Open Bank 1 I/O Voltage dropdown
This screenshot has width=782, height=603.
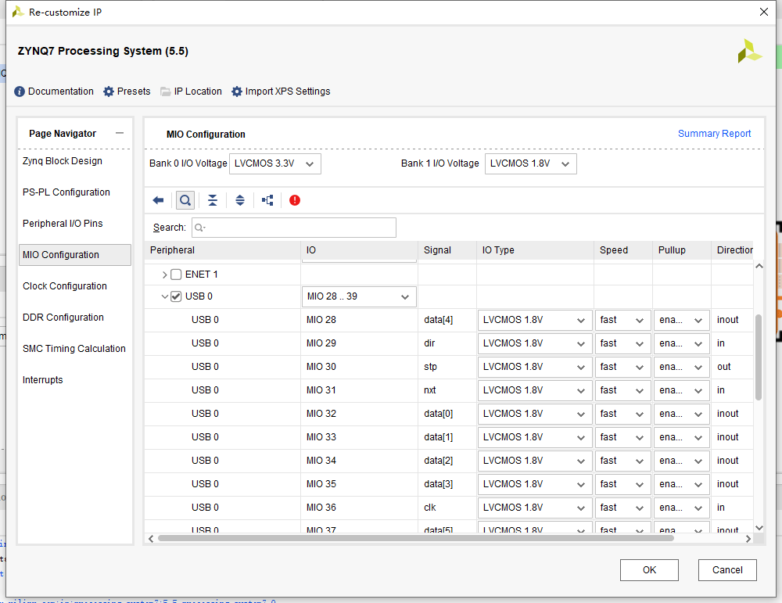tap(531, 163)
